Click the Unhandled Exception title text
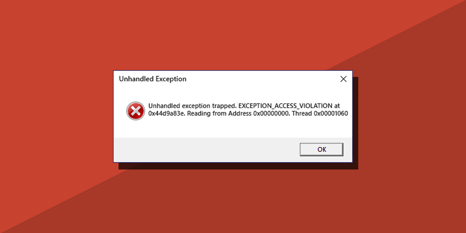The height and width of the screenshot is (233, 466). tap(153, 79)
